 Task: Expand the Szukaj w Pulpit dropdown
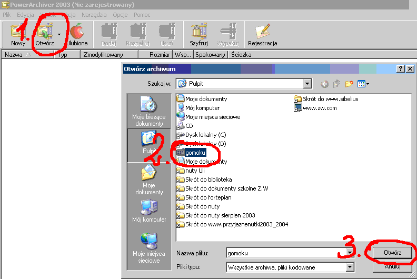click(307, 84)
